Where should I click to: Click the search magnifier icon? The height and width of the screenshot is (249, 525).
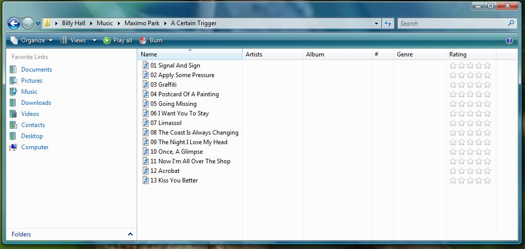pos(511,23)
